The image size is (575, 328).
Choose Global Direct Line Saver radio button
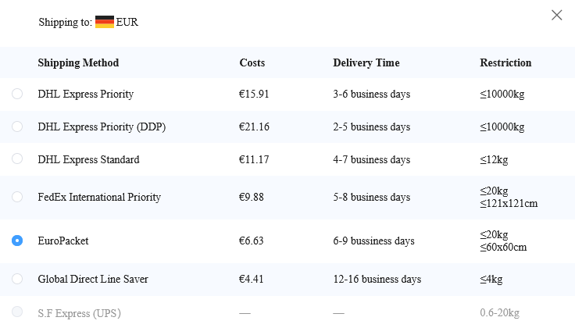(17, 279)
